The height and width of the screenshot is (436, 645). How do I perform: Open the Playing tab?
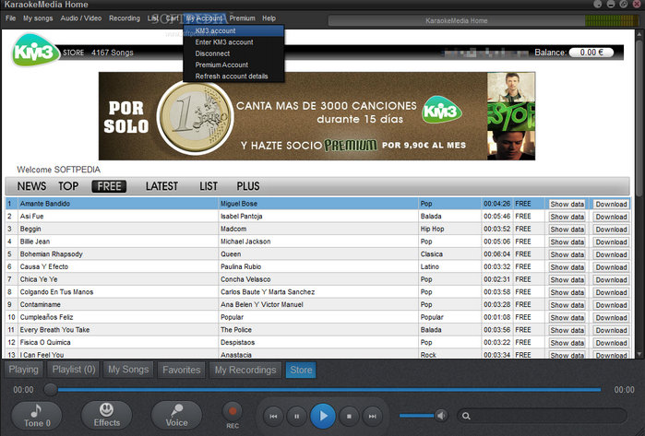point(23,370)
